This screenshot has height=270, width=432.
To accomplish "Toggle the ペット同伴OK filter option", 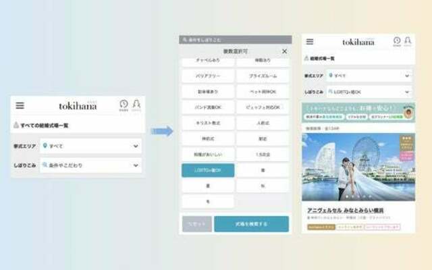I will (263, 92).
